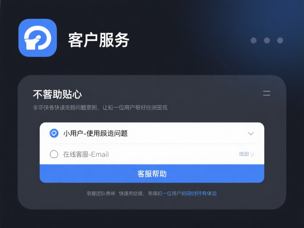Click the gray subtitle under 不客助贴心

pyautogui.click(x=100, y=107)
